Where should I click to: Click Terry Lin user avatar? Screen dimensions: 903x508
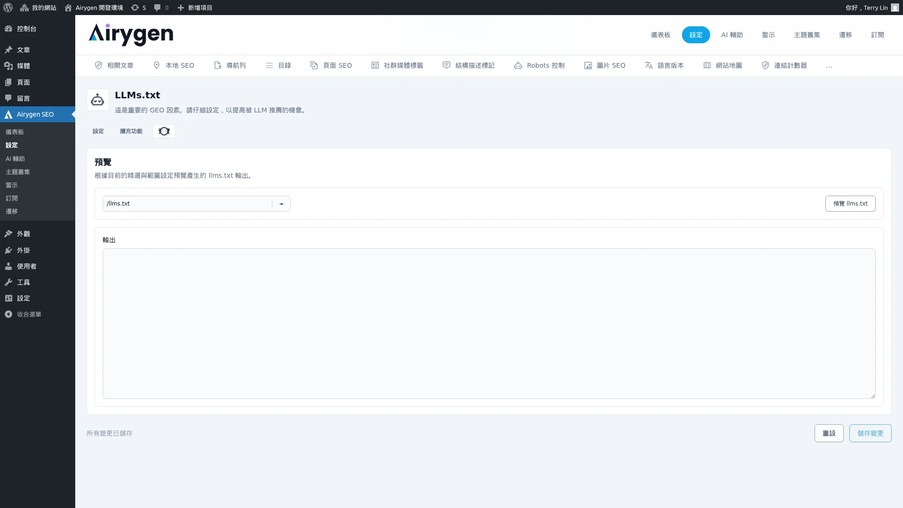tap(895, 8)
